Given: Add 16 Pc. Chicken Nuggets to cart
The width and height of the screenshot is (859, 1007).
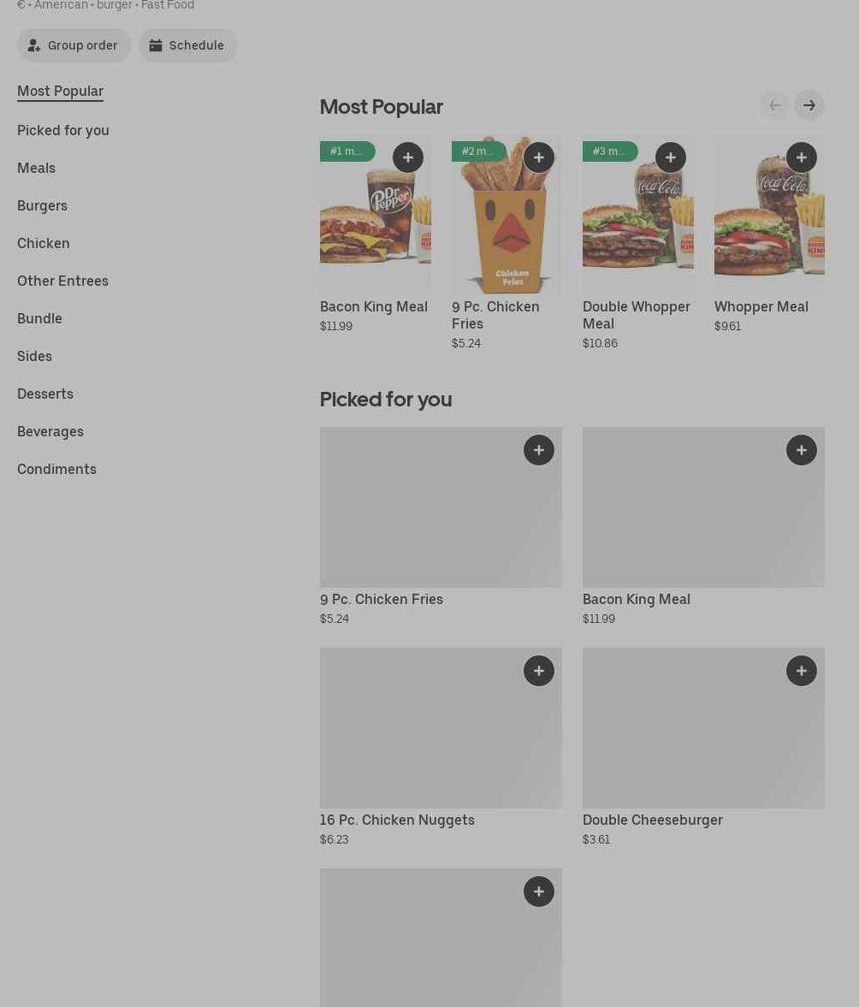Looking at the screenshot, I should 539,671.
